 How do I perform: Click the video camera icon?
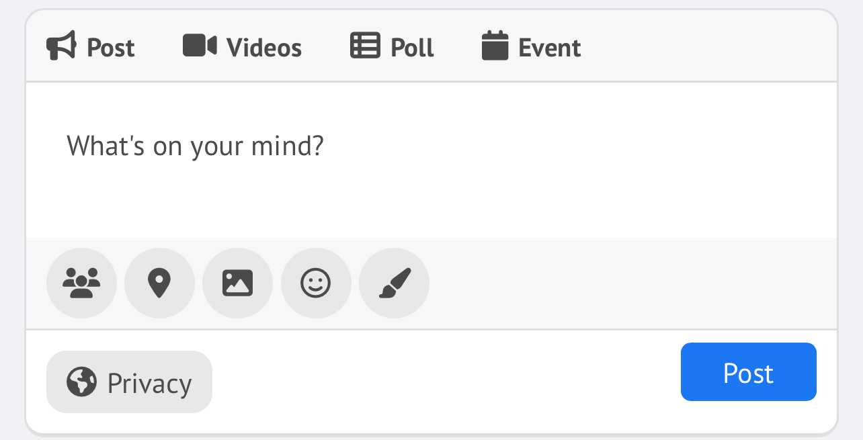pos(200,46)
